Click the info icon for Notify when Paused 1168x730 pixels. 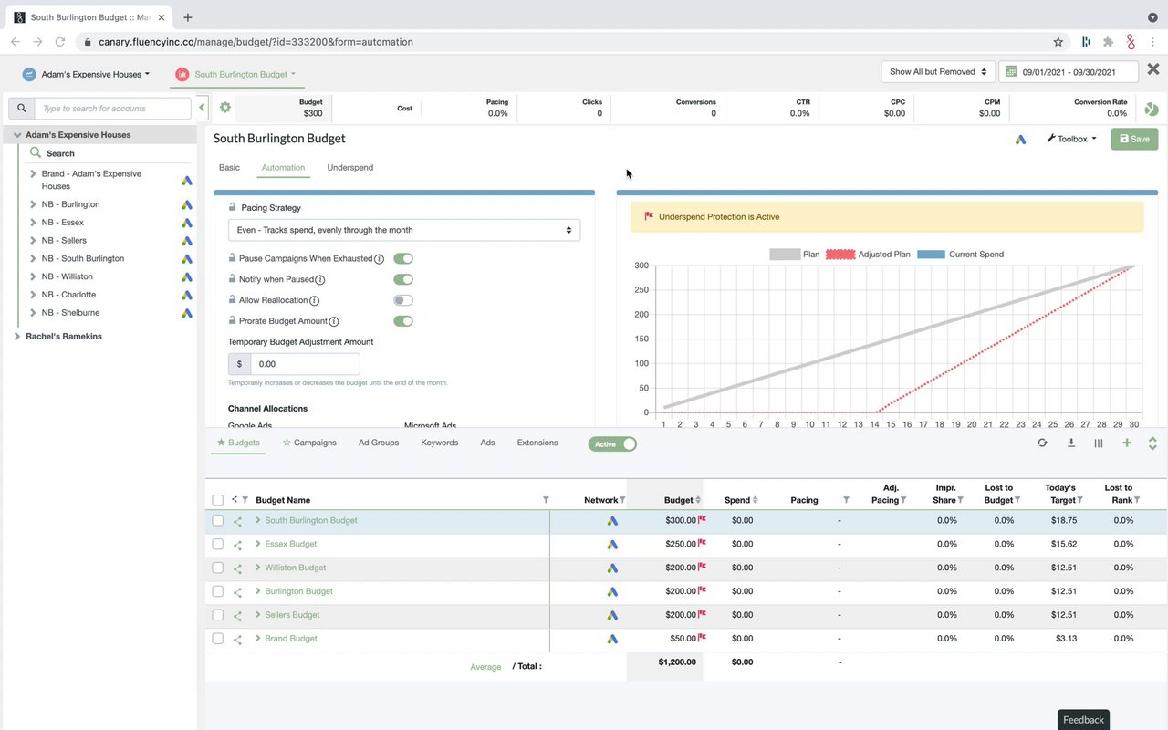click(x=319, y=280)
